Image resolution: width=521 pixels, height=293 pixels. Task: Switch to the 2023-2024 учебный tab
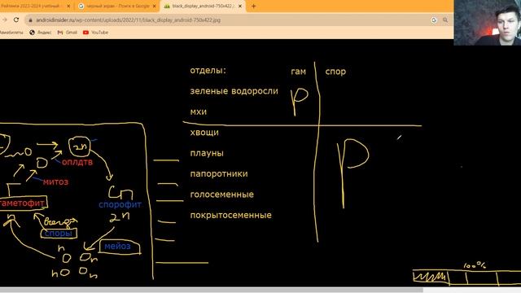(33, 6)
